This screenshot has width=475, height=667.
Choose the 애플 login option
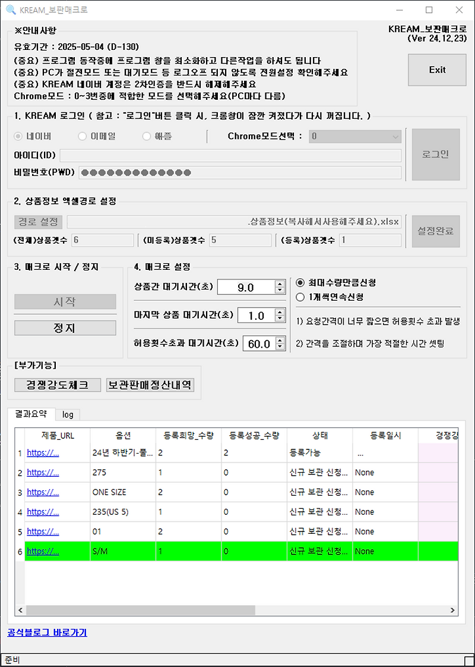click(x=146, y=136)
